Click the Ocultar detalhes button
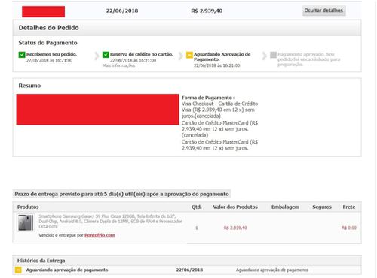Screen dimensions: 377x278 (323, 11)
